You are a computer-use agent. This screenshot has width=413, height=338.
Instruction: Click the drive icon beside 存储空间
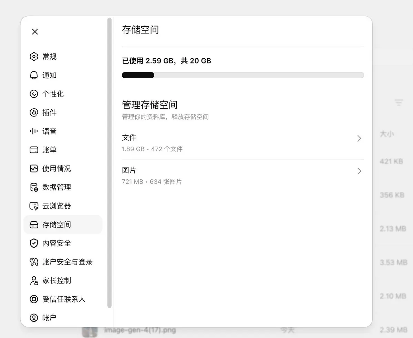34,225
